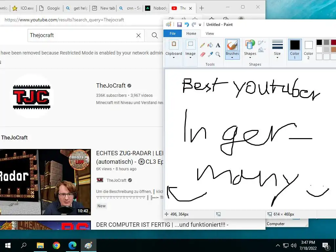Open the Windows Start menu

[8, 245]
